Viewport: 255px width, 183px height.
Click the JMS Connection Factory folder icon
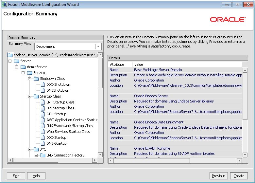(x=42, y=155)
